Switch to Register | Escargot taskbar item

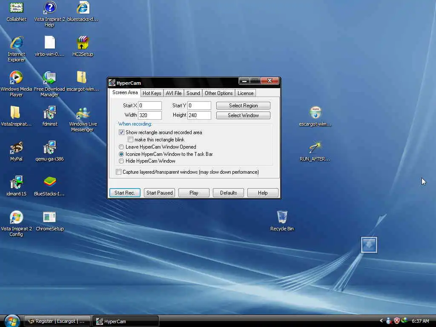(x=57, y=321)
